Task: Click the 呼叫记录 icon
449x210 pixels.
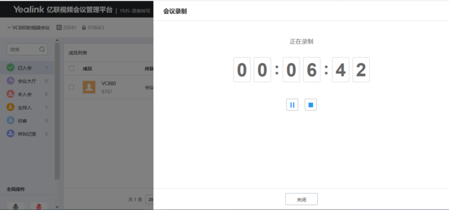Action: [x=10, y=134]
